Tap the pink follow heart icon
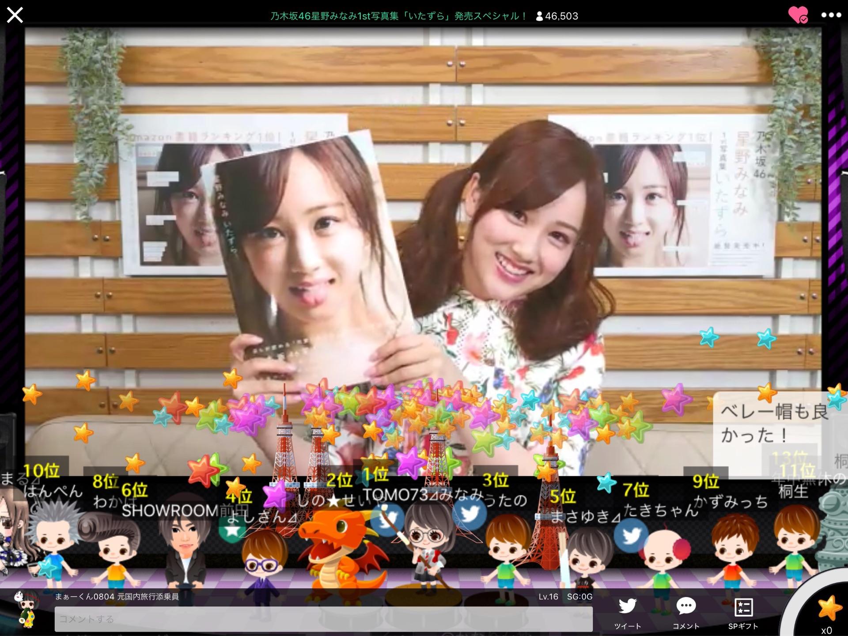This screenshot has width=848, height=636. coord(798,15)
